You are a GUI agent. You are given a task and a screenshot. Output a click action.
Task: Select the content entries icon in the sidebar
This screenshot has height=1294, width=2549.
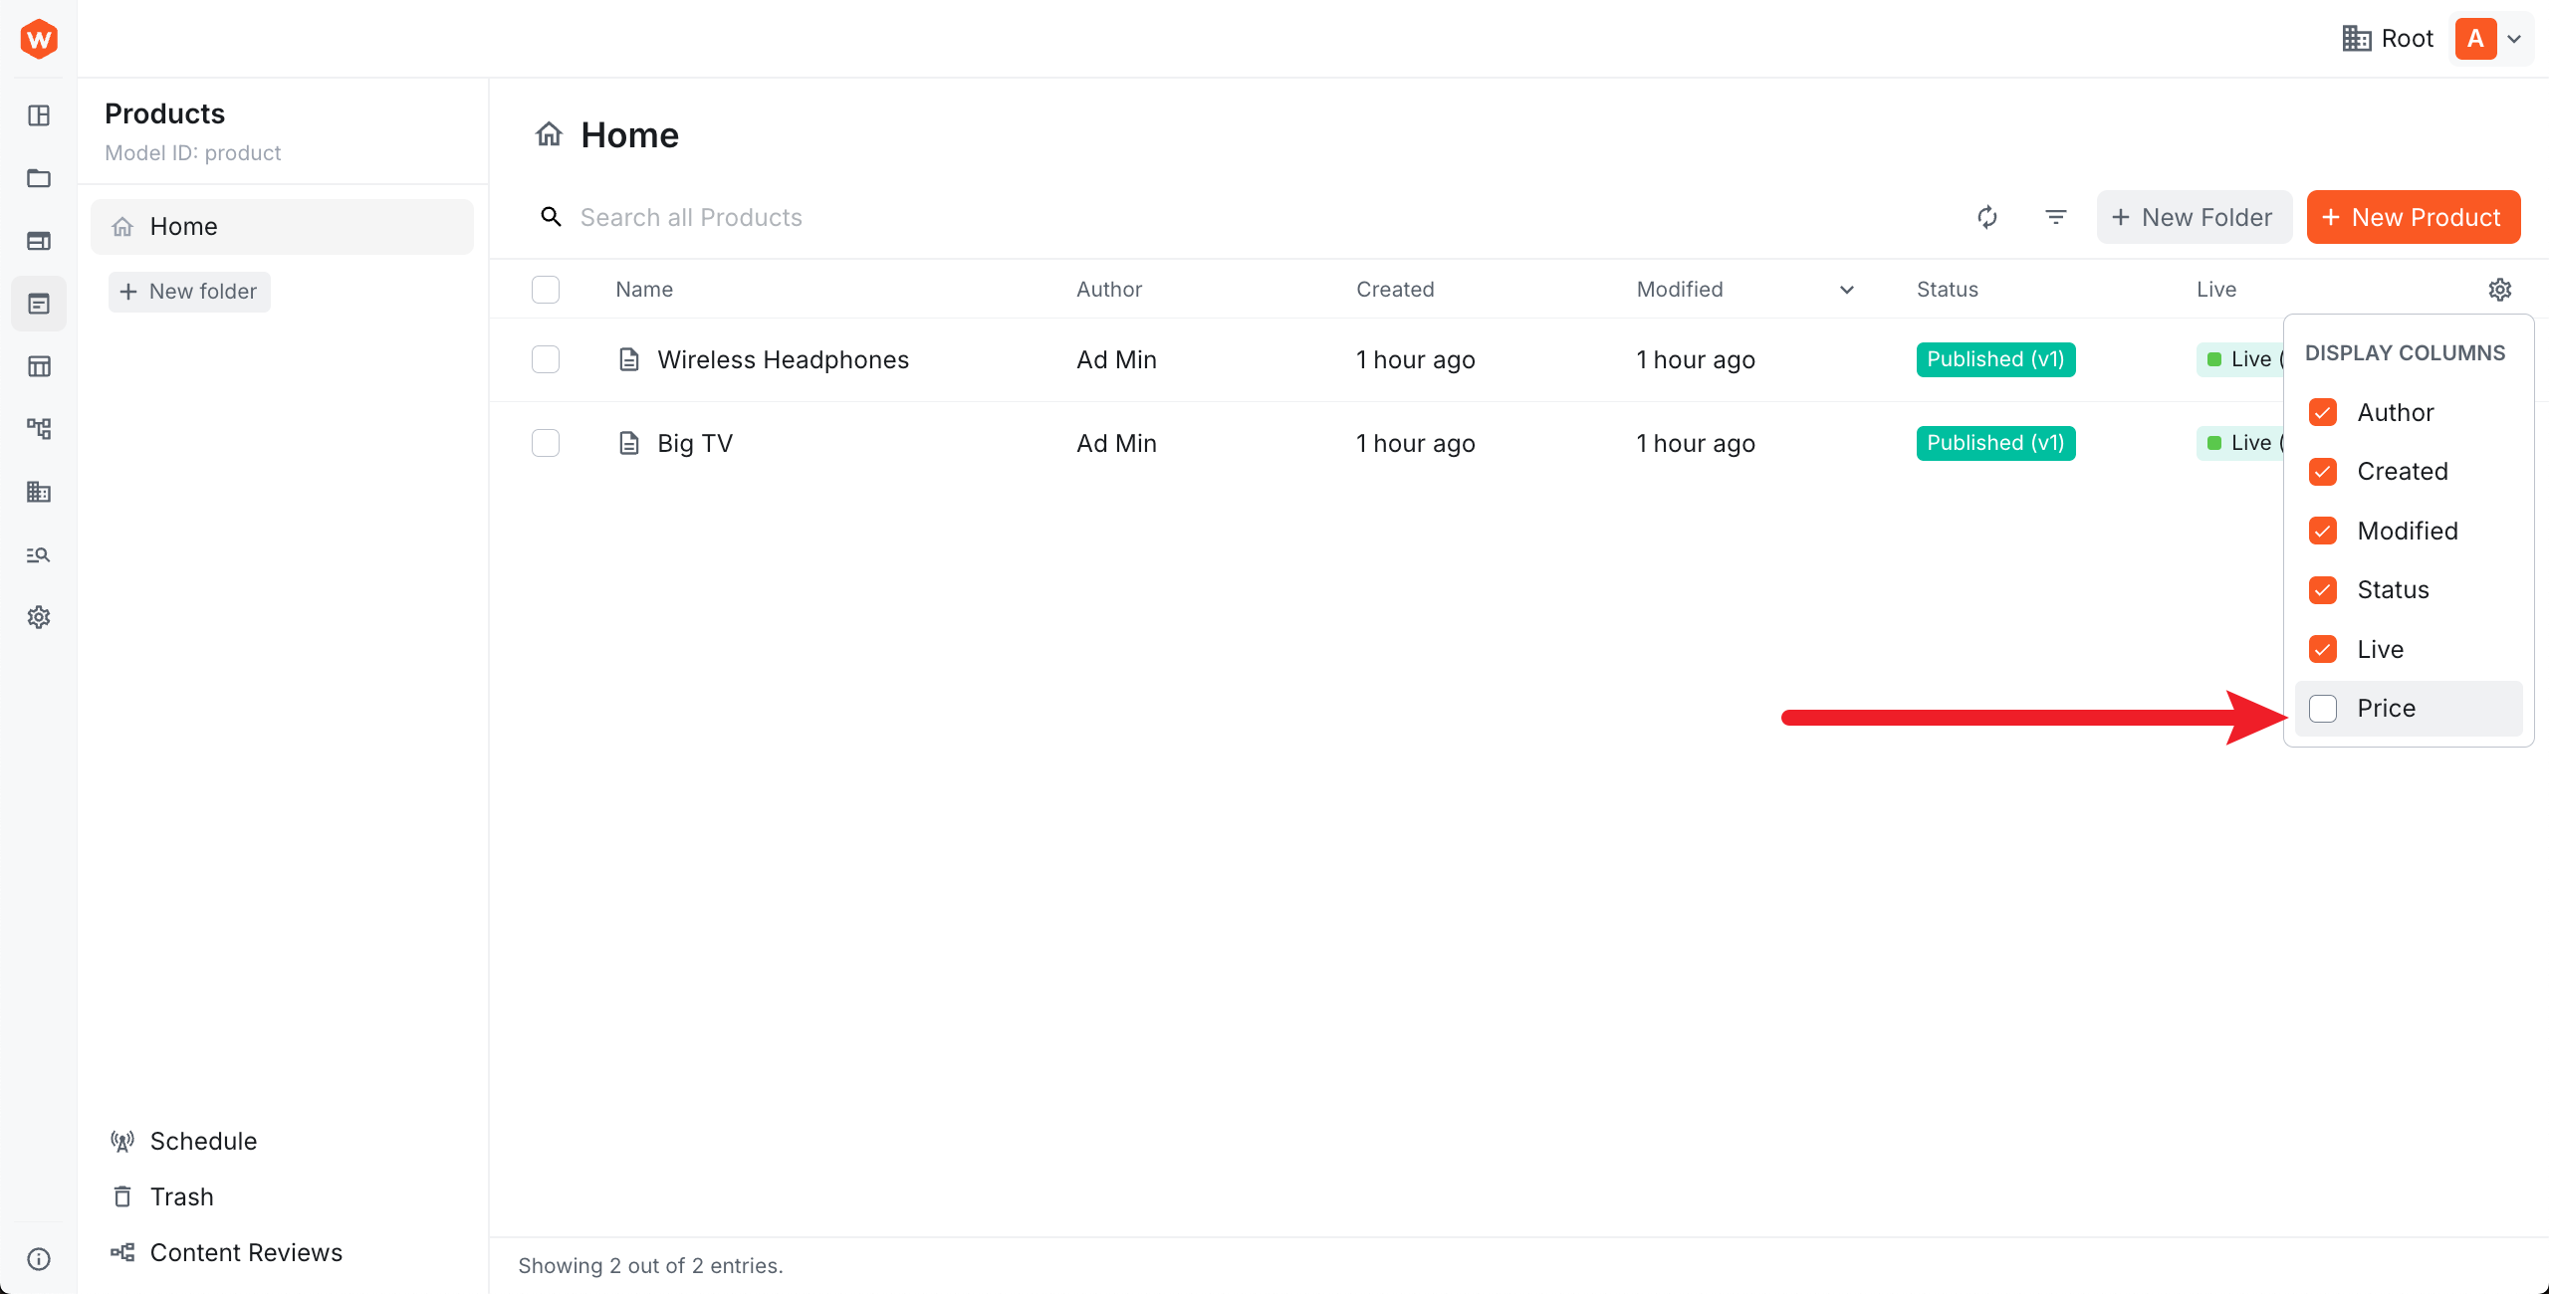(x=39, y=304)
